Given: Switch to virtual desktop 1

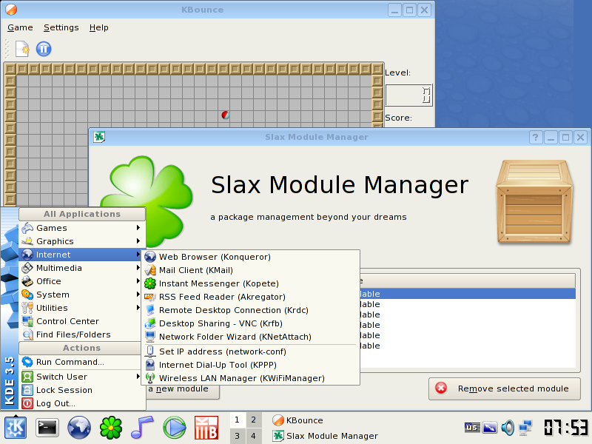Looking at the screenshot, I should pos(237,420).
